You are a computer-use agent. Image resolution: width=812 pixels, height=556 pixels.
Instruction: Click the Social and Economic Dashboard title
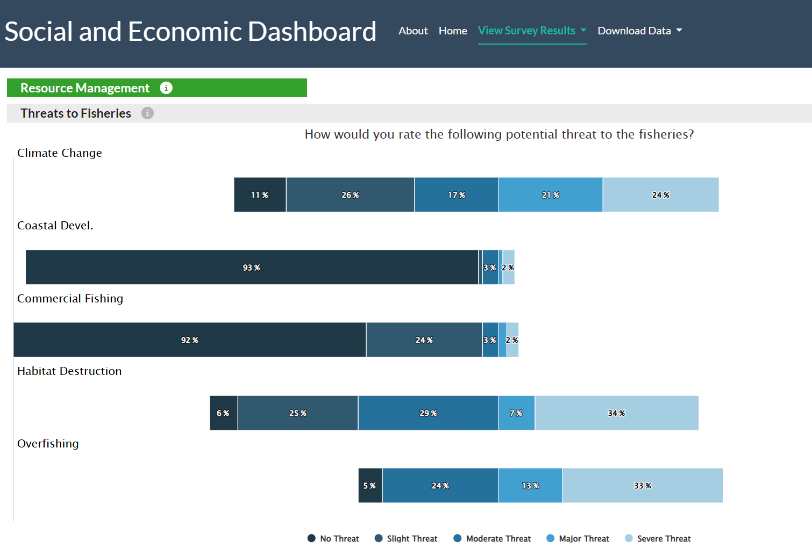click(x=190, y=31)
